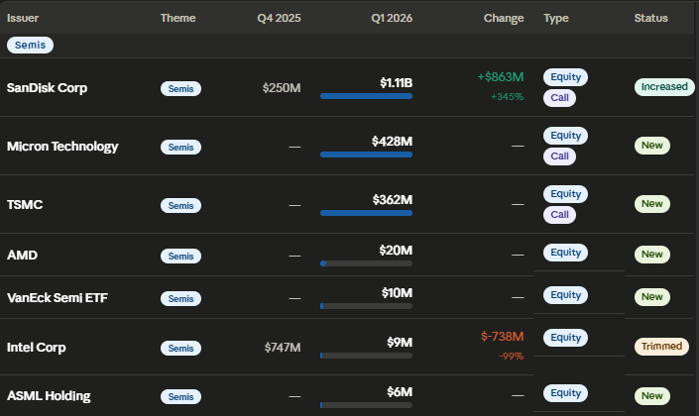Image resolution: width=699 pixels, height=416 pixels.
Task: Click the New status badge for AMD
Action: pos(651,255)
